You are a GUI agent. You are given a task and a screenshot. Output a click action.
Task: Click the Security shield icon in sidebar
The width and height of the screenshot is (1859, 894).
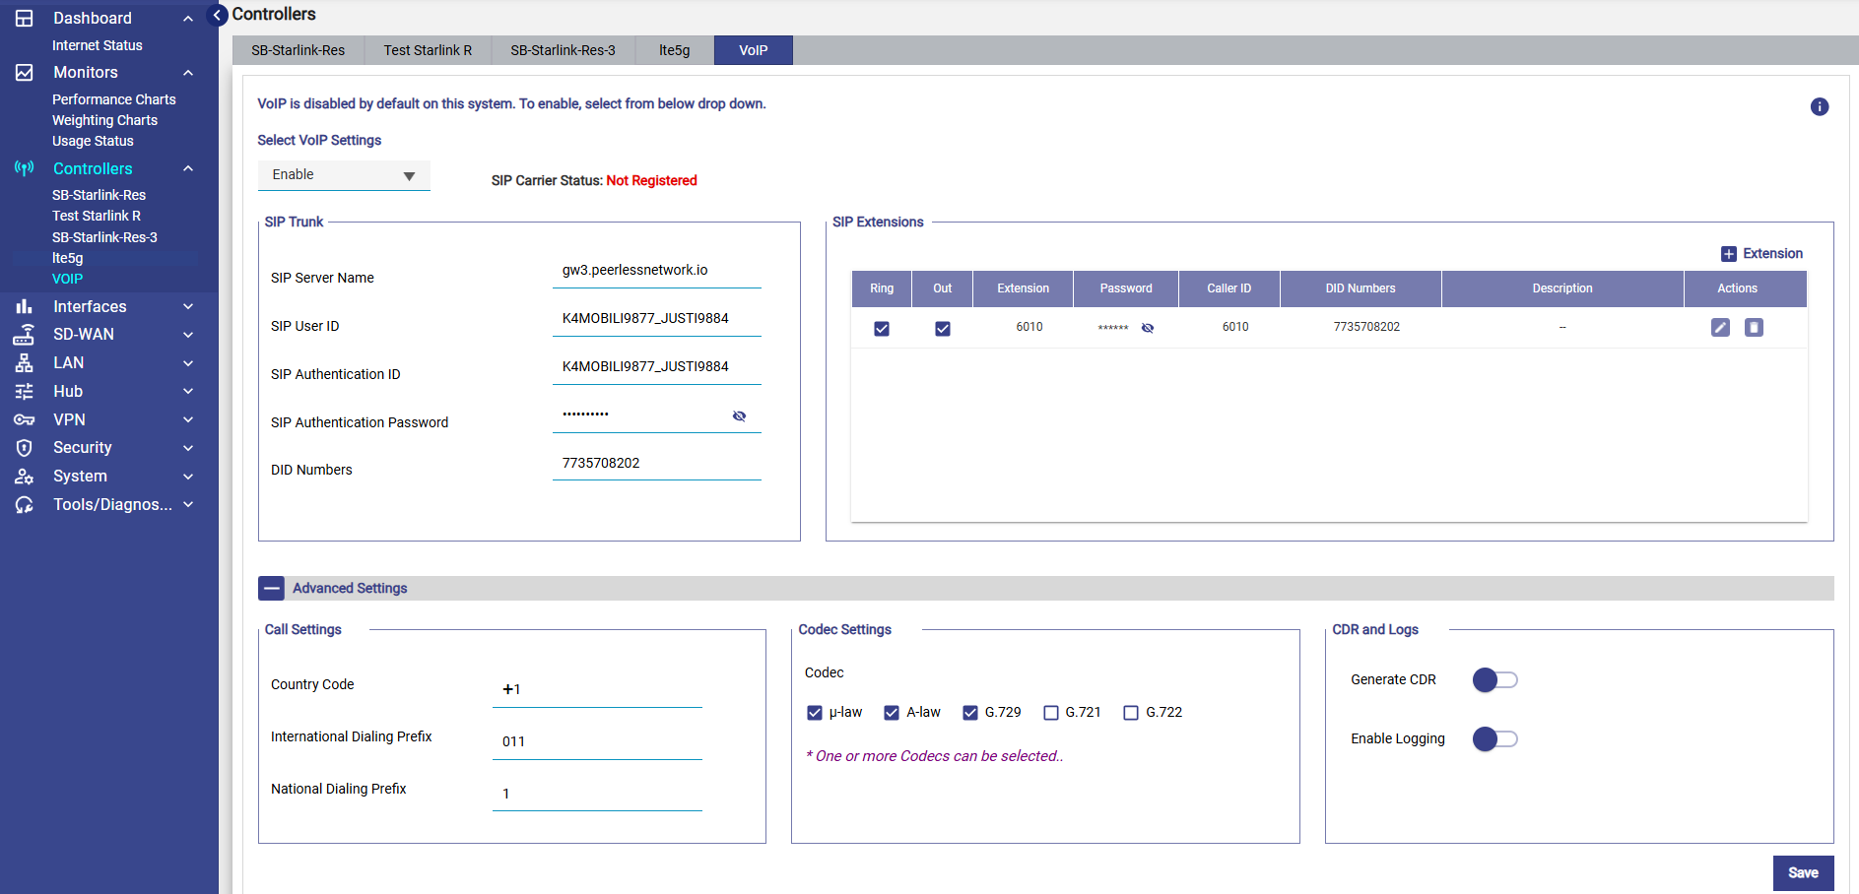25,448
